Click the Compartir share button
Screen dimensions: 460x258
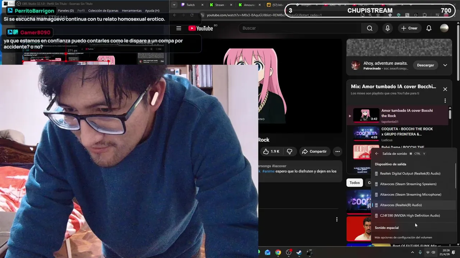(314, 152)
